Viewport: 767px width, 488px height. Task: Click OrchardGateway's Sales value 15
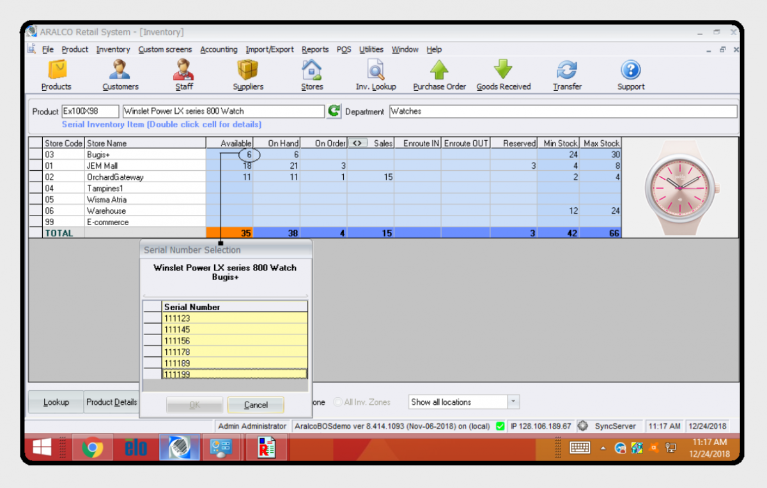tap(371, 177)
